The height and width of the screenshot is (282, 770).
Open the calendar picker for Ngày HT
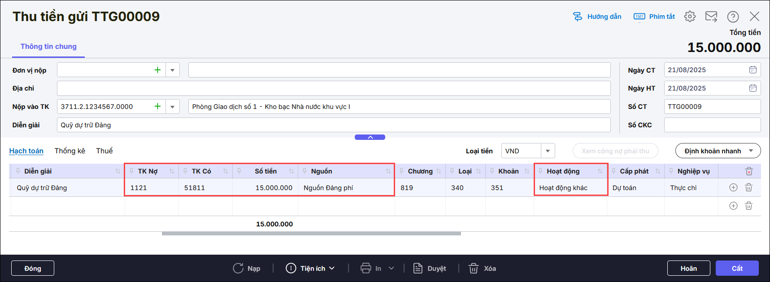pyautogui.click(x=753, y=88)
